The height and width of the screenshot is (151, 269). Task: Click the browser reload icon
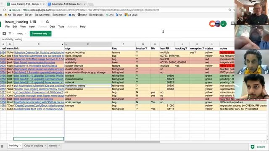click(x=5, y=10)
